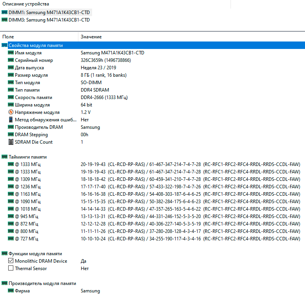The height and width of the screenshot is (294, 305).
Task: Click the icon next to '@ 800 МГц'
Action: point(11,231)
